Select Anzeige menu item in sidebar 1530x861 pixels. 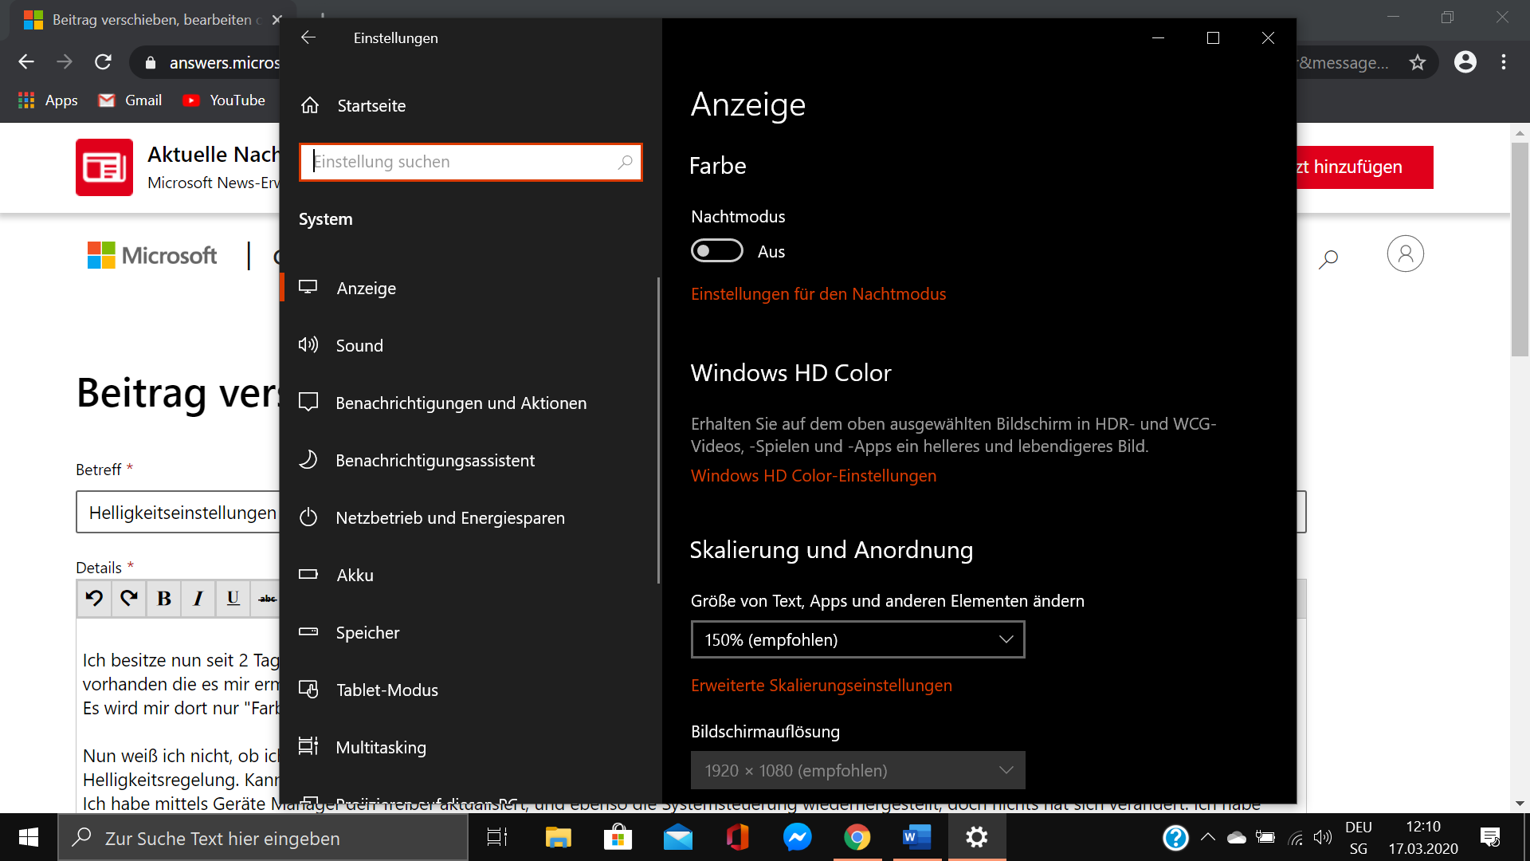click(366, 287)
